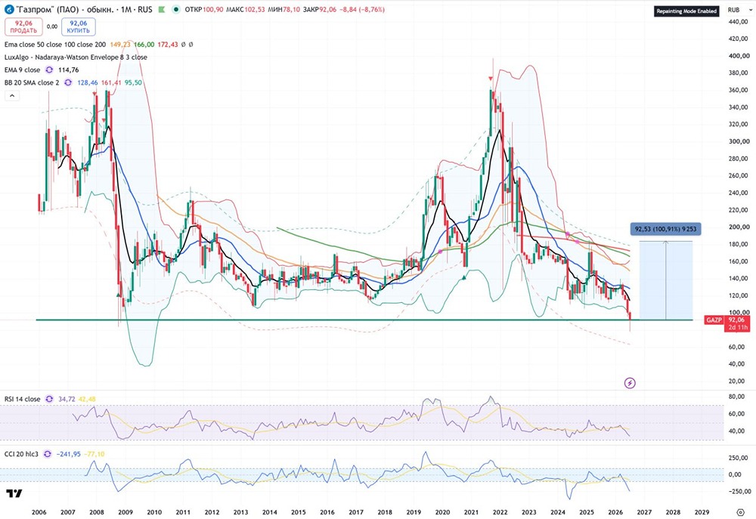Click the refresh icon beside EMA 9 close
Viewport: 756px width, 519px height.
[49, 70]
